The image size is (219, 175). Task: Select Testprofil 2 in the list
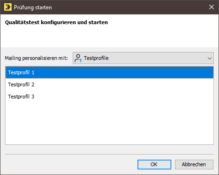(x=109, y=84)
